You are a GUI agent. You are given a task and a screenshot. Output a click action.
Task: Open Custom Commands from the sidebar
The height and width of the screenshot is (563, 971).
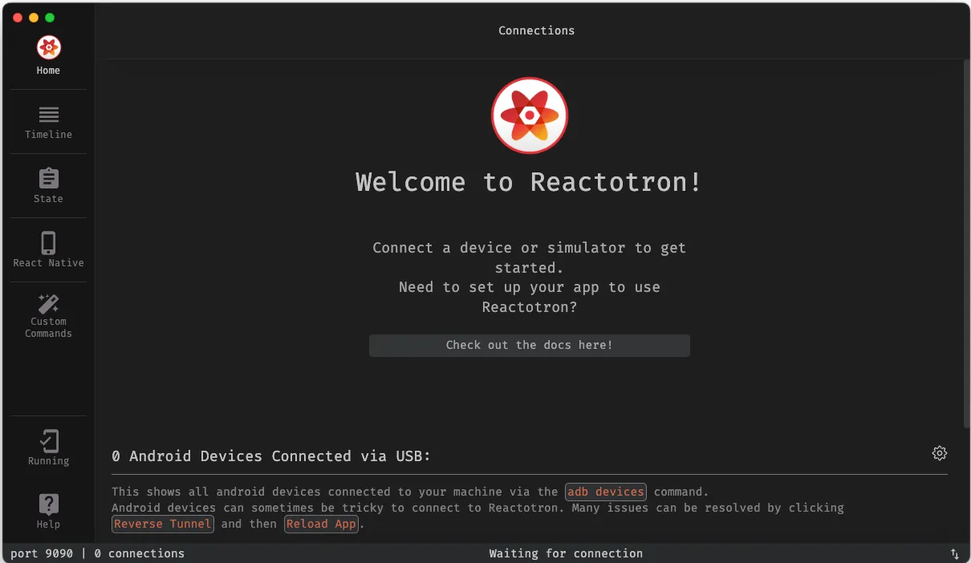(x=48, y=316)
